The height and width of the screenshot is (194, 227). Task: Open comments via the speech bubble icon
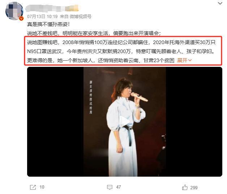pyautogui.click(x=110, y=187)
